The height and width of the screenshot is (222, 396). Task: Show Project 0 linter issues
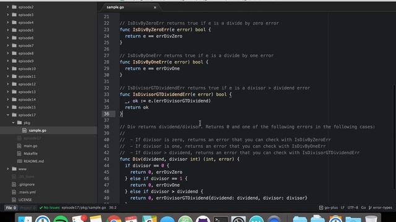coord(28,208)
